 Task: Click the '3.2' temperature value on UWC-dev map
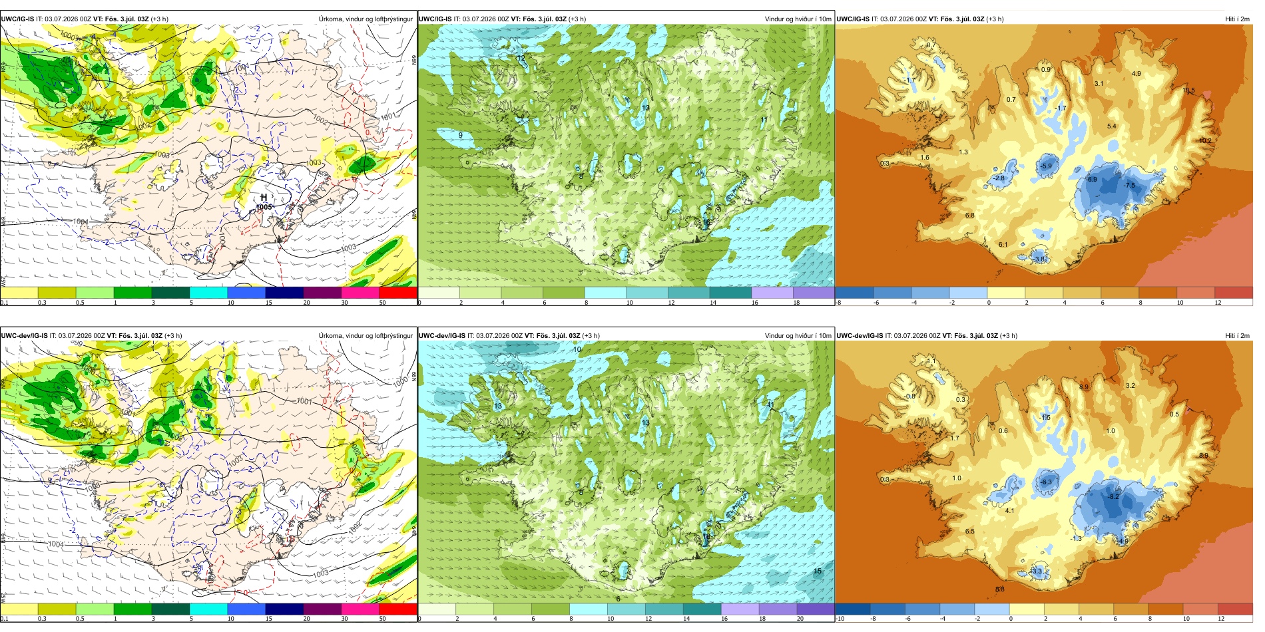point(1131,386)
